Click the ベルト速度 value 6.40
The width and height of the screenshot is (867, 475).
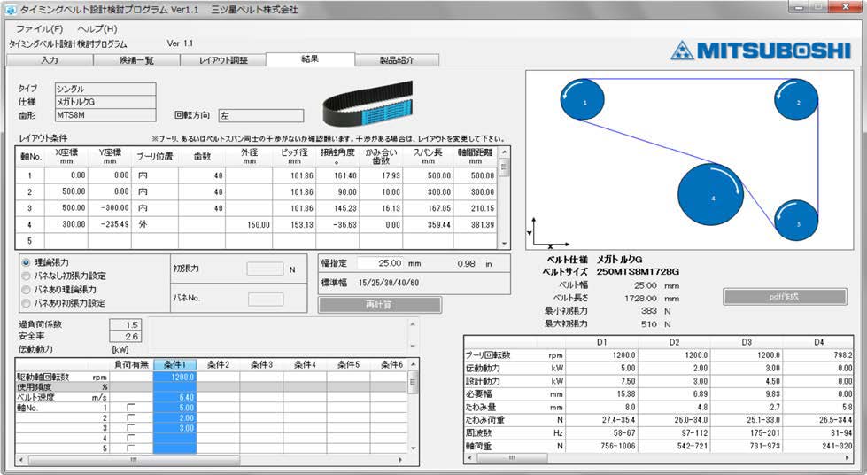point(174,397)
